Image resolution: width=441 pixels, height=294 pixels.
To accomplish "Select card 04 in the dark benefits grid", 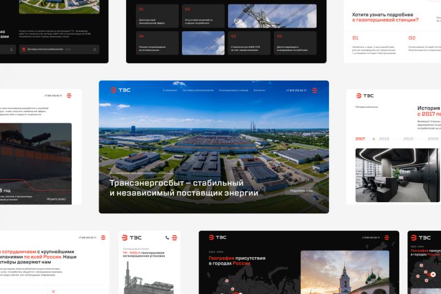I will coord(157,43).
